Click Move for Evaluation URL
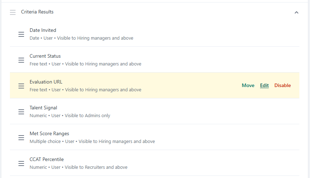The width and height of the screenshot is (310, 178). 248,85
